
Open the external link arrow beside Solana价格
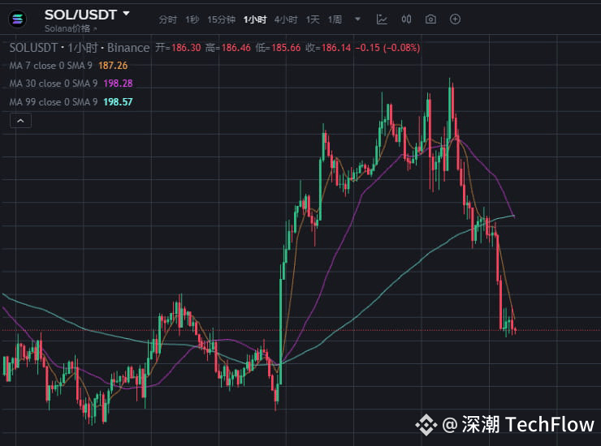(95, 28)
